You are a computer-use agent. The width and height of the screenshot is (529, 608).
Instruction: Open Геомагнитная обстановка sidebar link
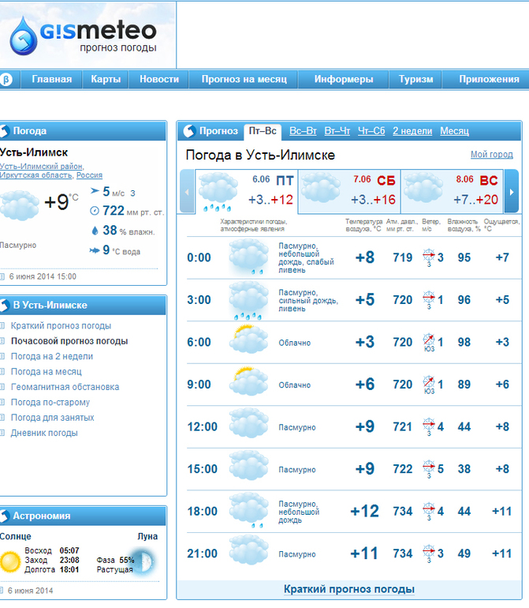65,387
